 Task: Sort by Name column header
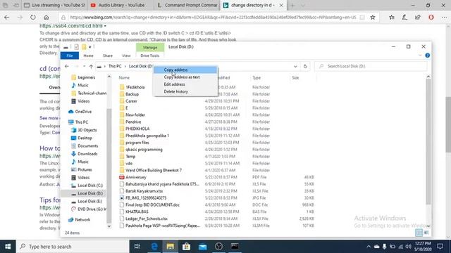pyautogui.click(x=124, y=77)
